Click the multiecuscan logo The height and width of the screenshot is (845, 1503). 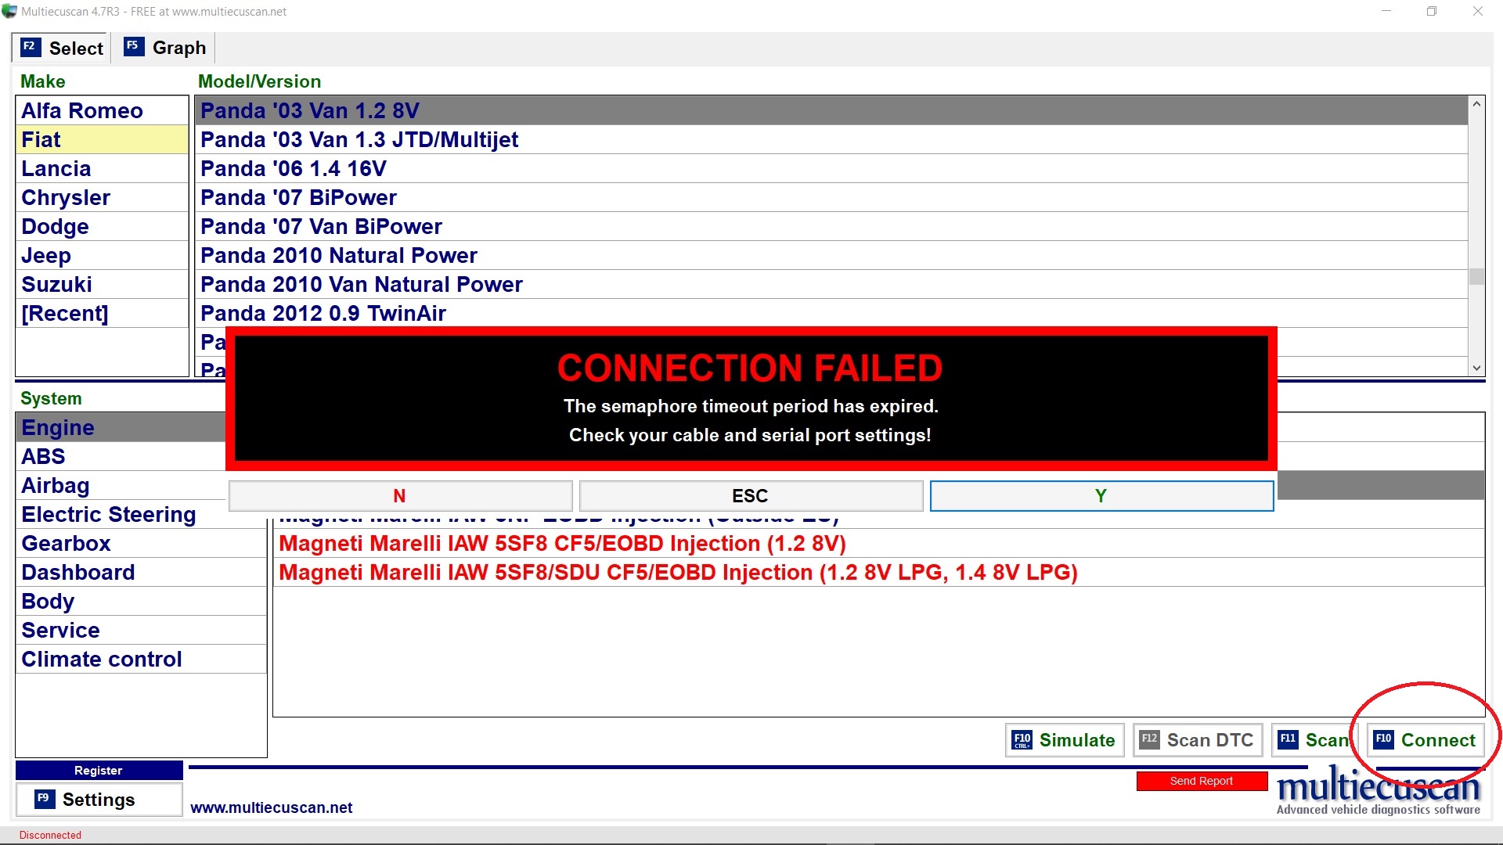click(x=1379, y=792)
